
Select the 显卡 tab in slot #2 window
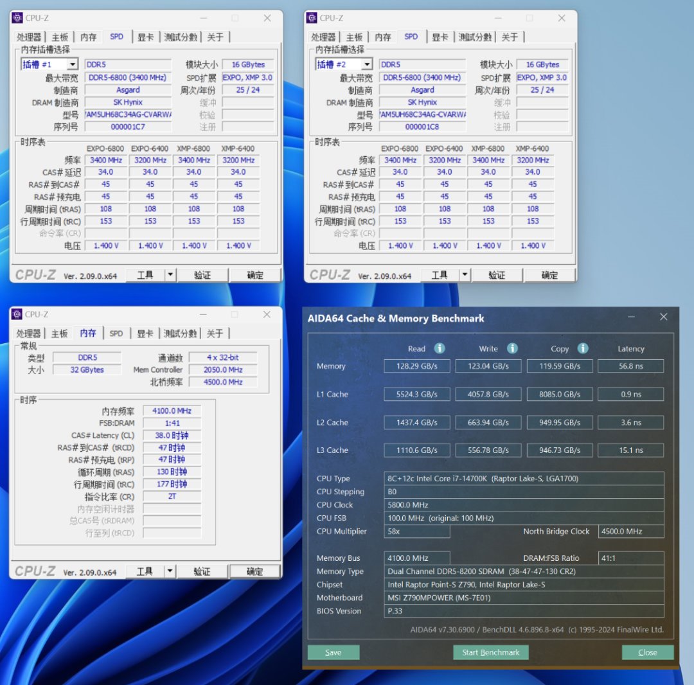click(x=440, y=37)
